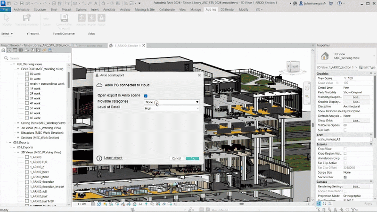
Task: Open the Help question mark icon
Action: coord(339,3)
